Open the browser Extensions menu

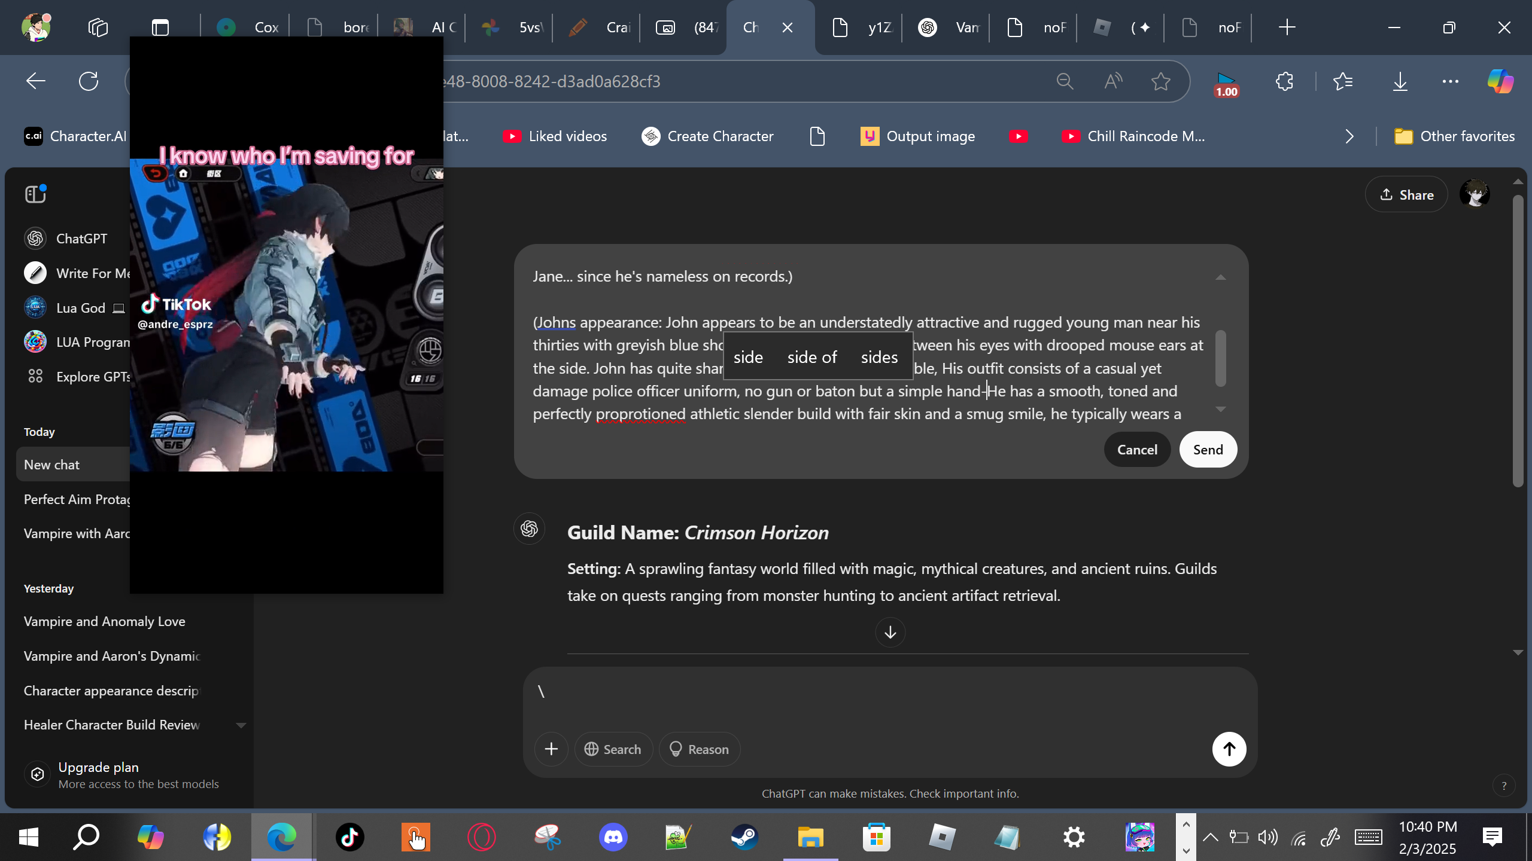tap(1284, 81)
